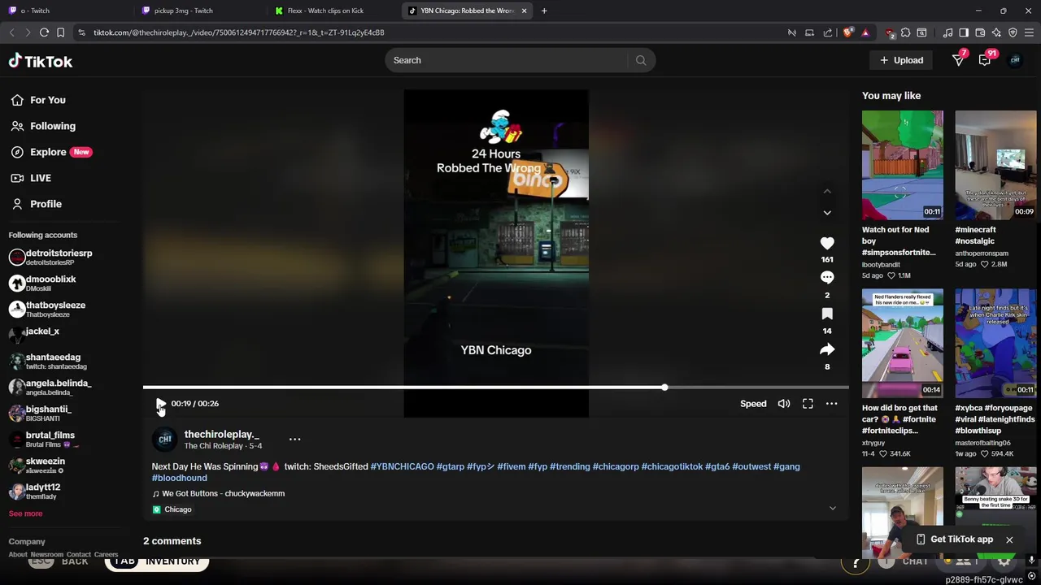This screenshot has height=585, width=1041.
Task: Switch to Flexx Kick clips browser tab
Action: point(325,11)
